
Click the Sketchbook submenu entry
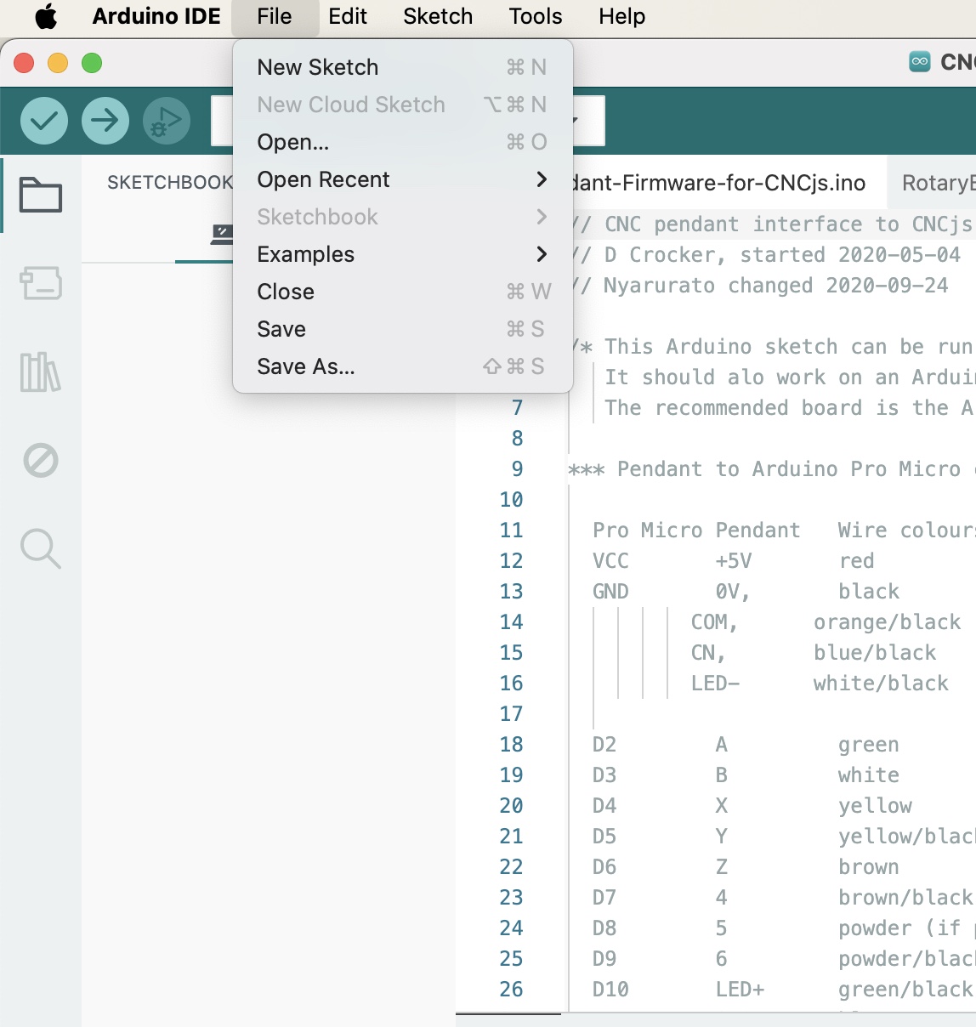click(x=403, y=217)
